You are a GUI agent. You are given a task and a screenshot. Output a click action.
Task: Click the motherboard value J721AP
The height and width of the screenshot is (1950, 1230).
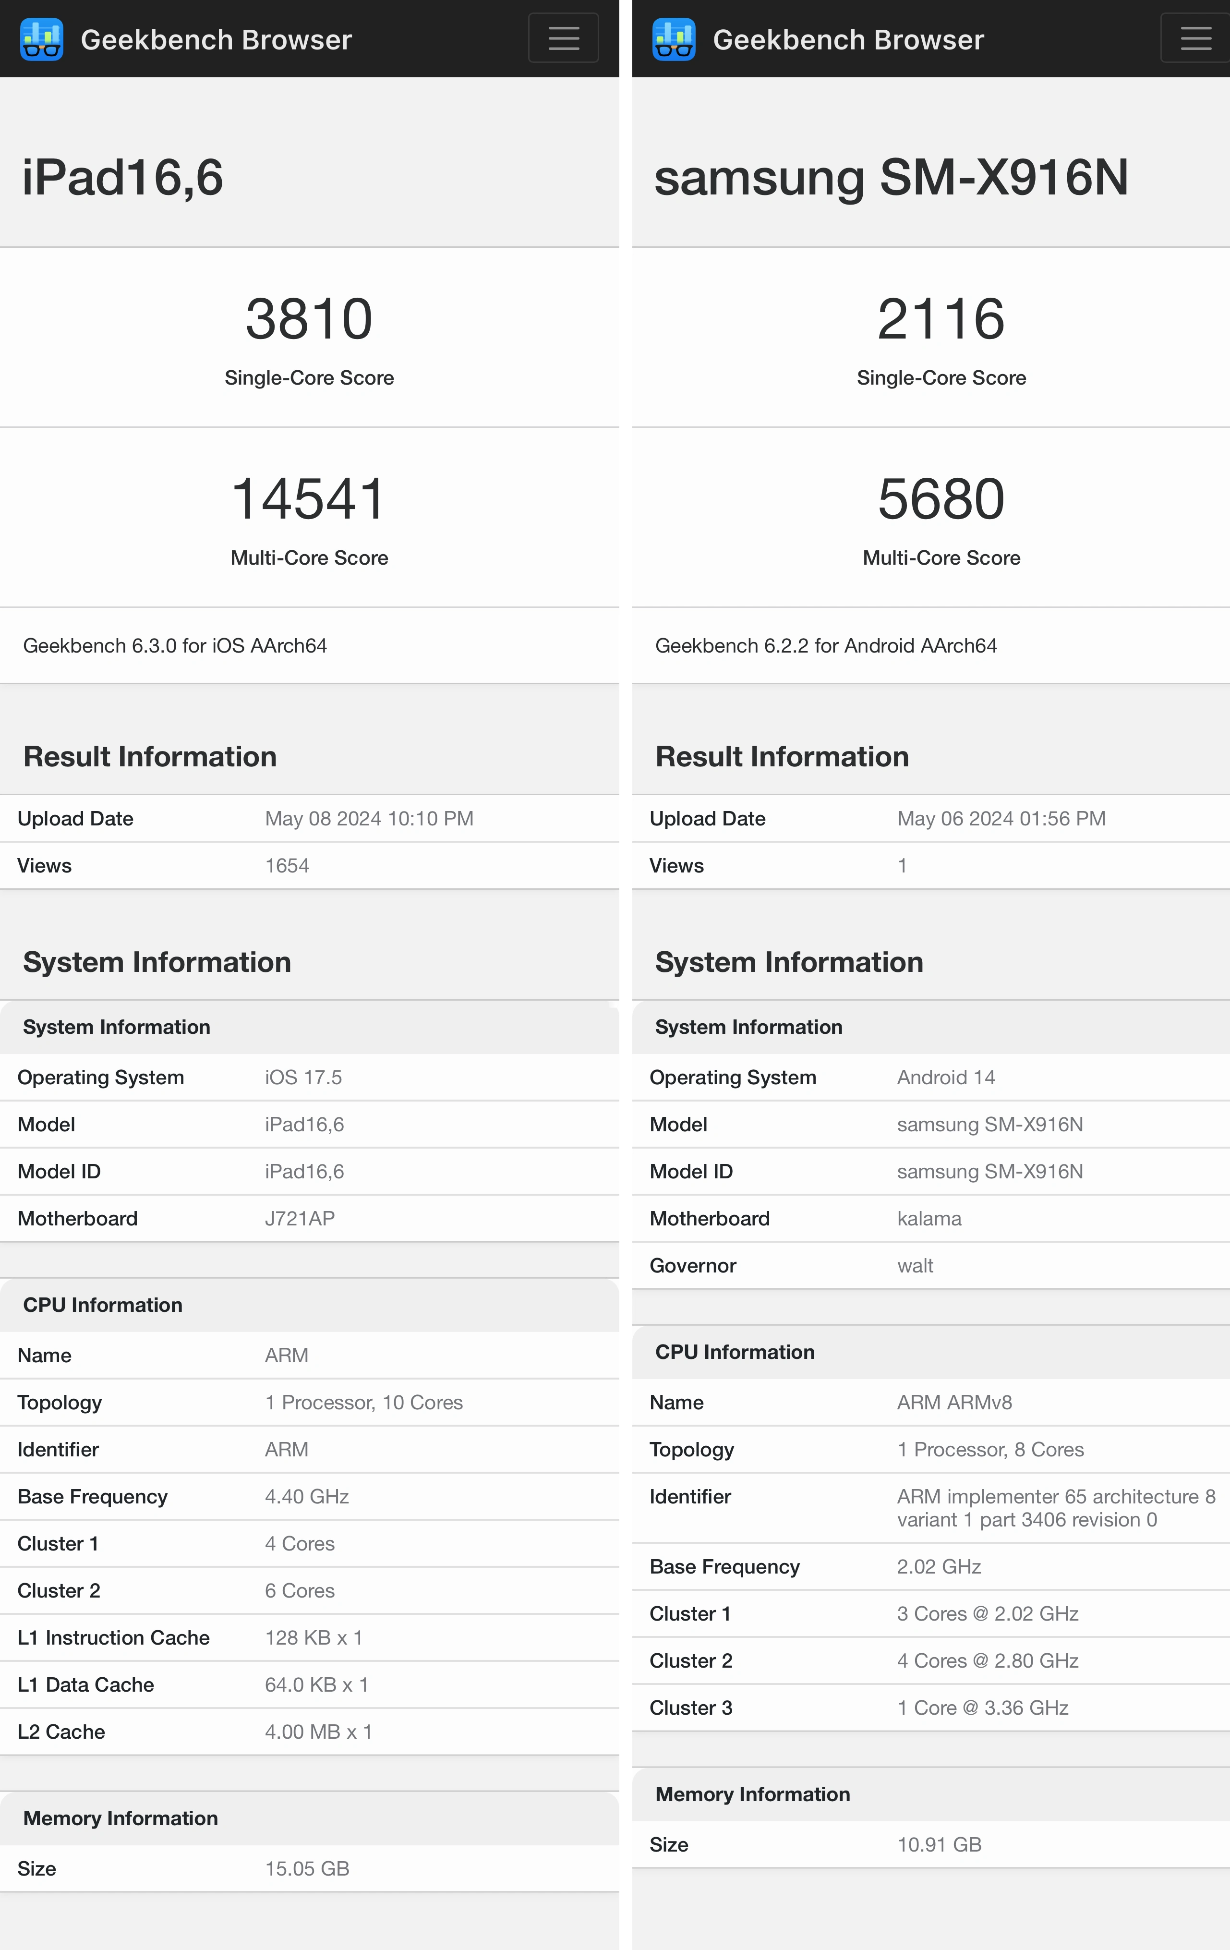pyautogui.click(x=300, y=1219)
